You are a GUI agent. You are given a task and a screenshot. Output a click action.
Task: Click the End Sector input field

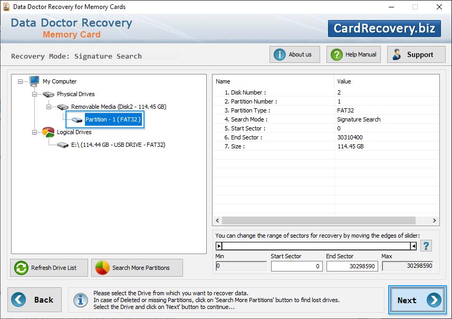coord(352,266)
